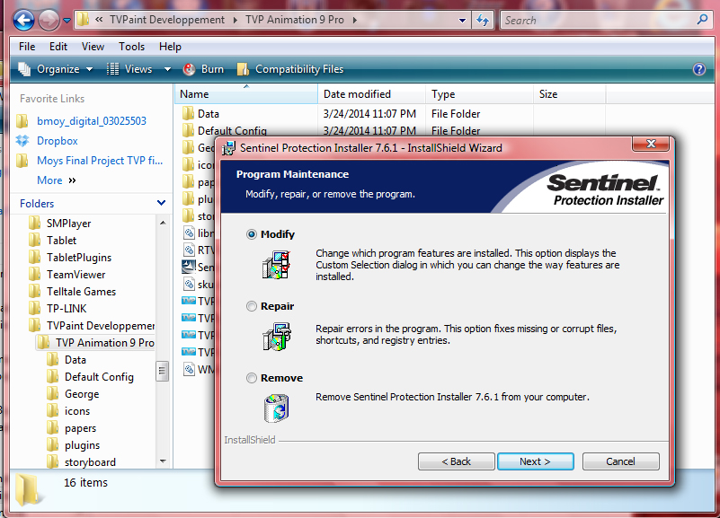Click the Next button in wizard
Viewport: 720px width, 518px height.
[536, 461]
